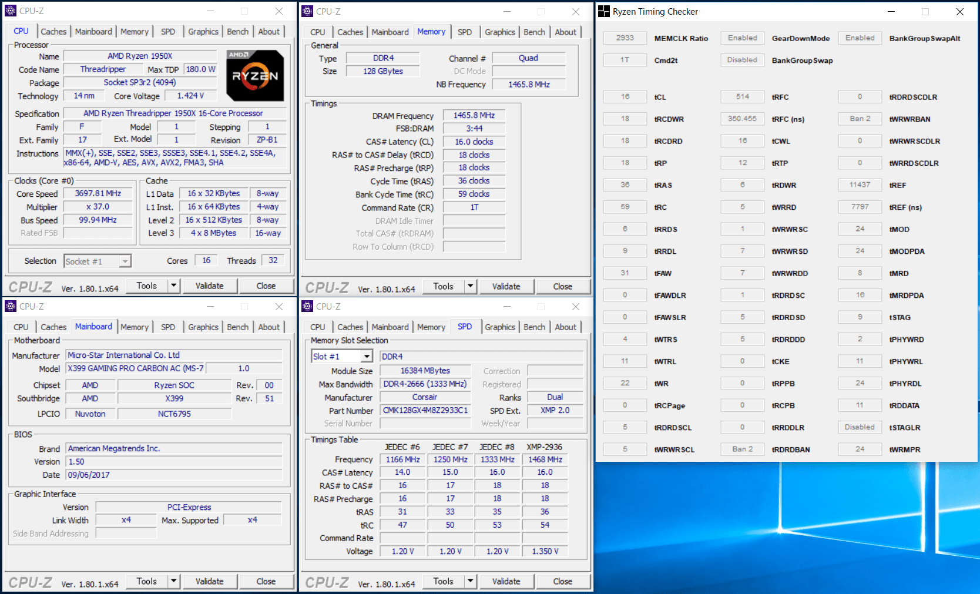
Task: Click the CPU-Z app icon in the Memory window title bar
Action: click(x=307, y=11)
